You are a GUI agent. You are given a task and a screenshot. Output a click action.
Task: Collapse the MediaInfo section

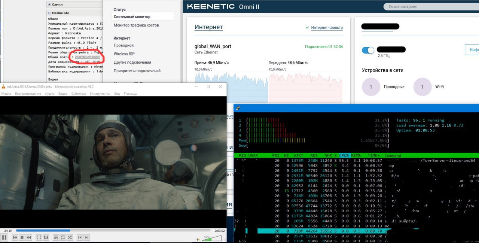click(49, 13)
